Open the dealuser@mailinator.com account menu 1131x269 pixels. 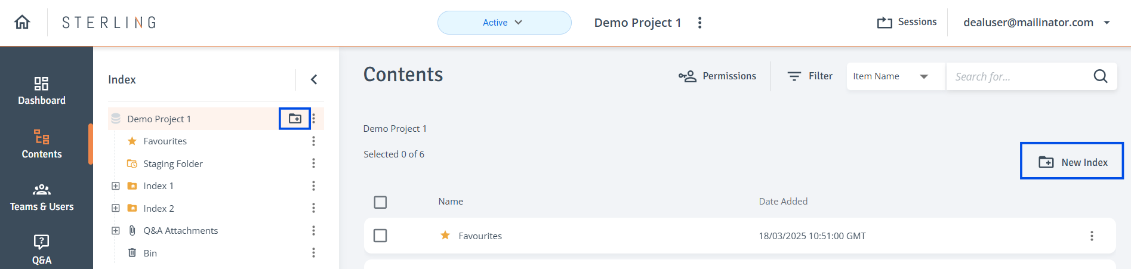coord(1037,23)
